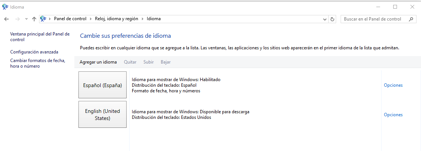Click Agregar un idioma in toolbar

coord(98,62)
